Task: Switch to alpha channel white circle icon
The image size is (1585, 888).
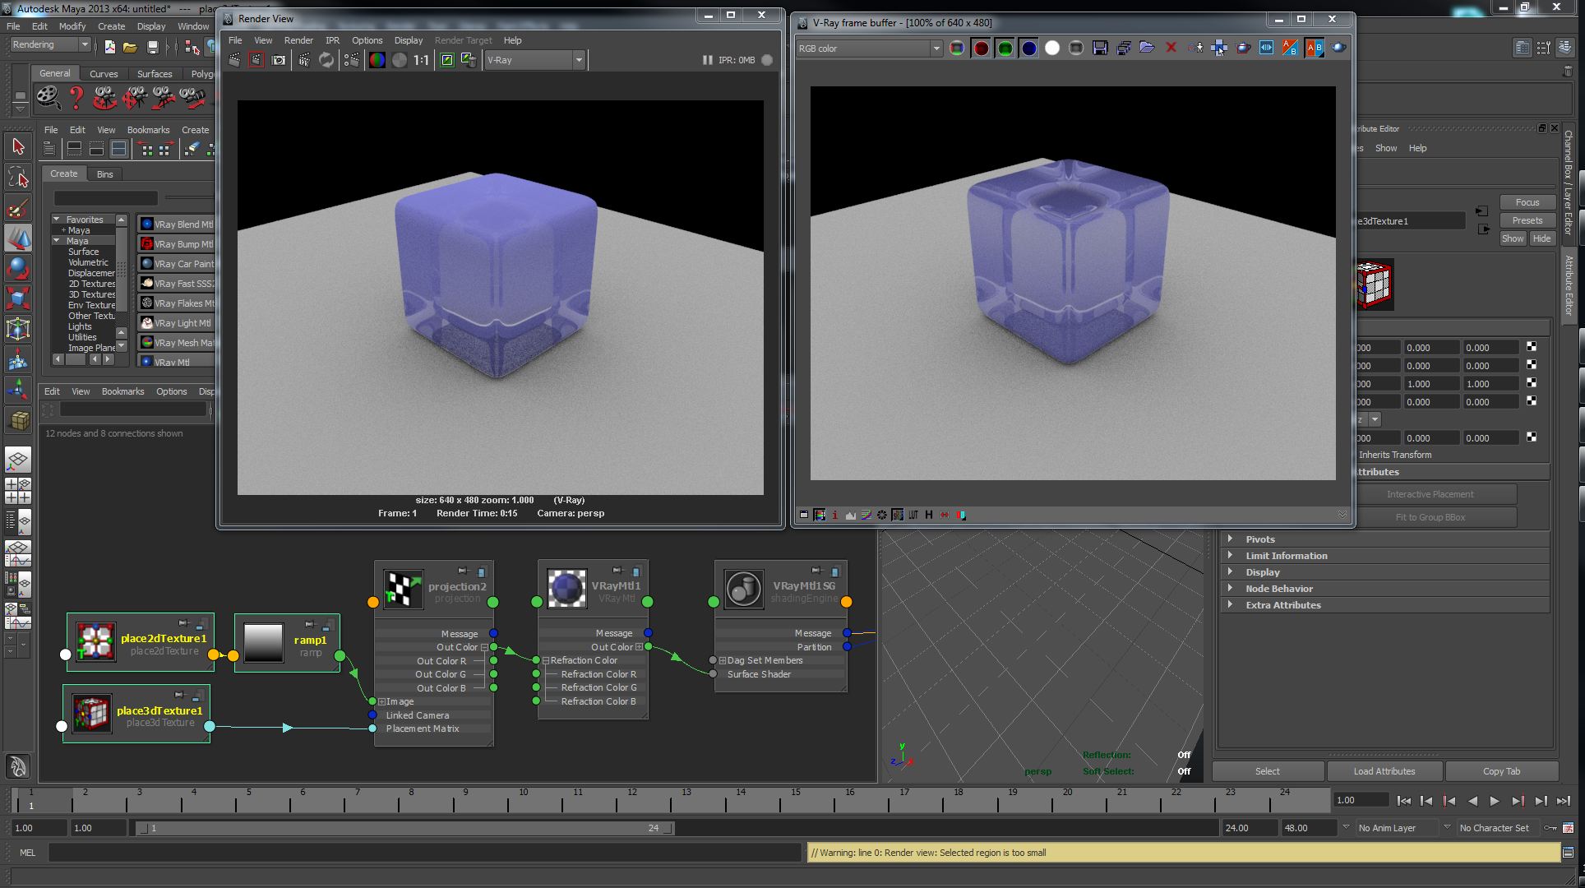Action: tap(1052, 49)
